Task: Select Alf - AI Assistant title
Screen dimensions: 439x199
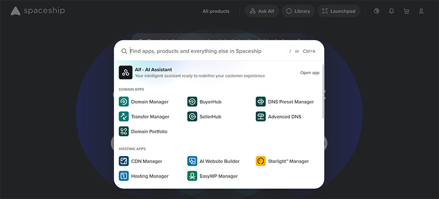Action: 154,69
